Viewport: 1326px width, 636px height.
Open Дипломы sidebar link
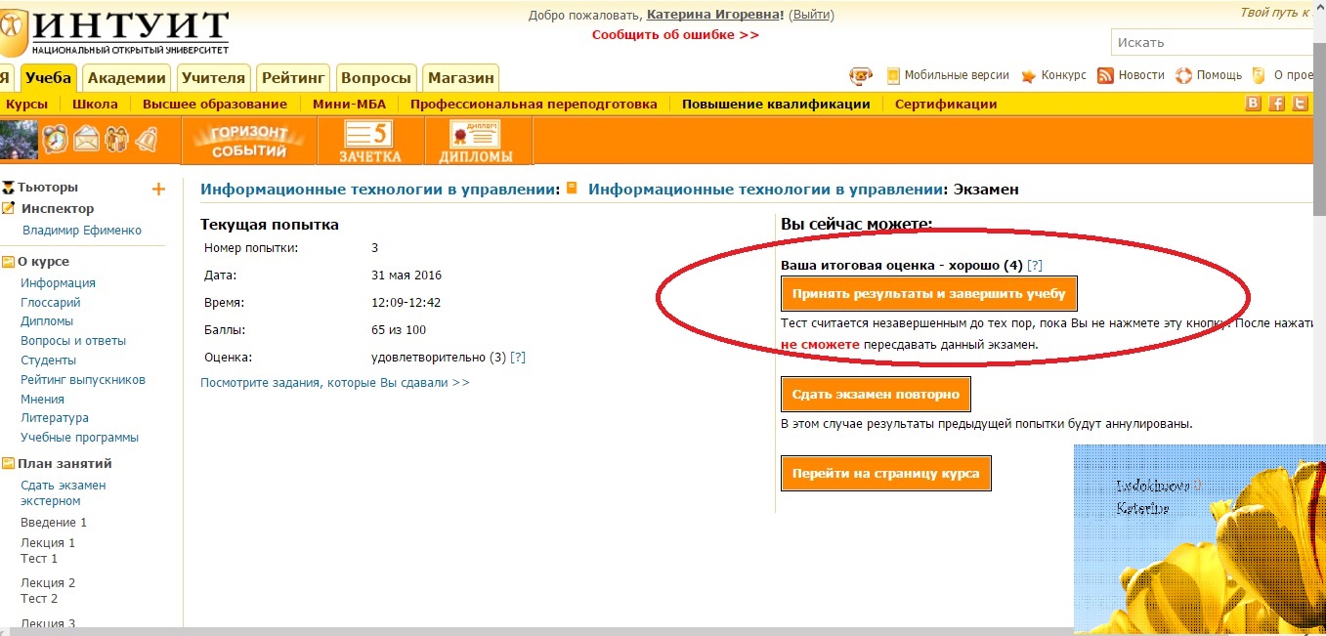point(47,321)
